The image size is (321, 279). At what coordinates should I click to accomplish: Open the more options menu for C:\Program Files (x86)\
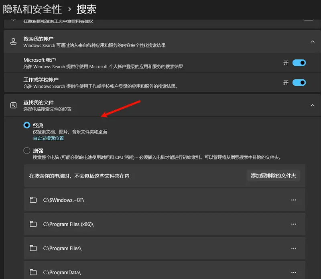tap(294, 224)
